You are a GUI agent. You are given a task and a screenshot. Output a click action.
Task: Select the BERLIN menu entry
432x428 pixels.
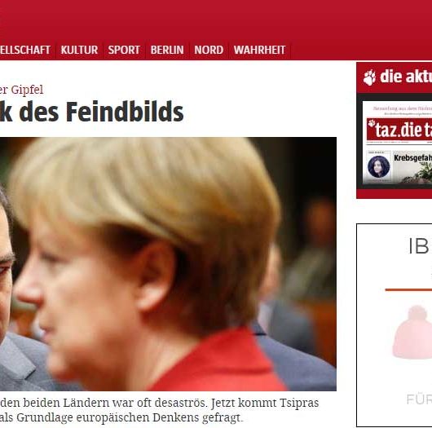point(167,51)
